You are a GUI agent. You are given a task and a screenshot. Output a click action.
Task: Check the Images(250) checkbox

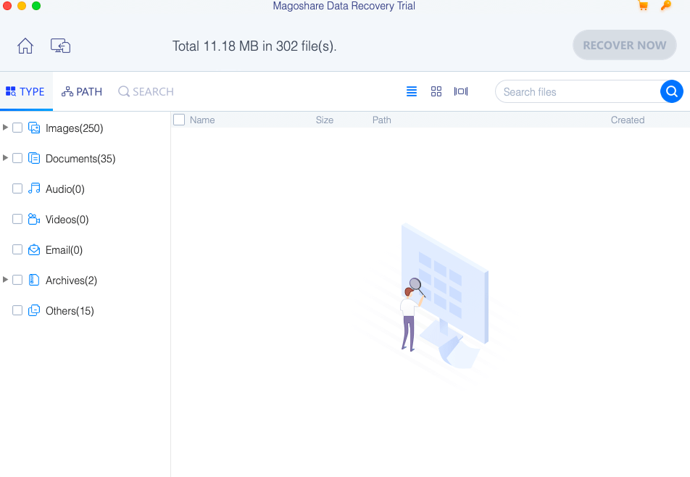pos(17,128)
